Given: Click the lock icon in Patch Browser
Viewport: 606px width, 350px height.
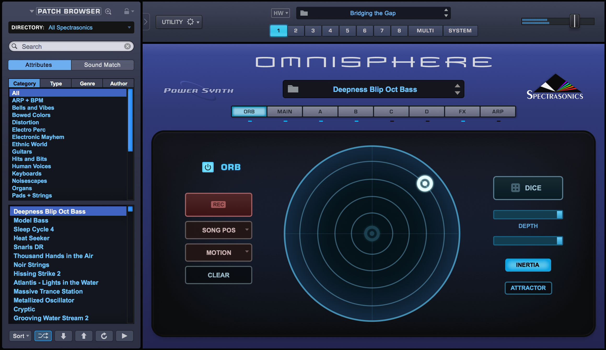Looking at the screenshot, I should click(x=127, y=11).
